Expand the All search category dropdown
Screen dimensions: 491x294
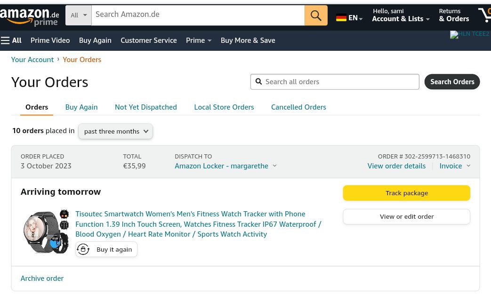coord(78,15)
